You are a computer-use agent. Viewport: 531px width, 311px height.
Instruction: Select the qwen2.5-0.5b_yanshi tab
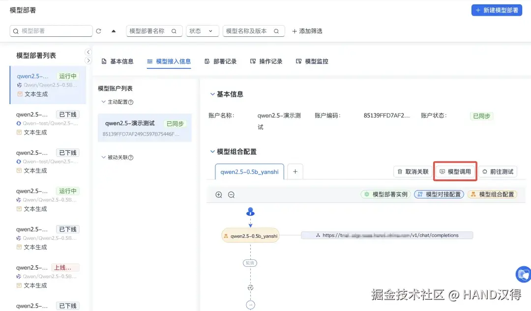[x=250, y=171]
